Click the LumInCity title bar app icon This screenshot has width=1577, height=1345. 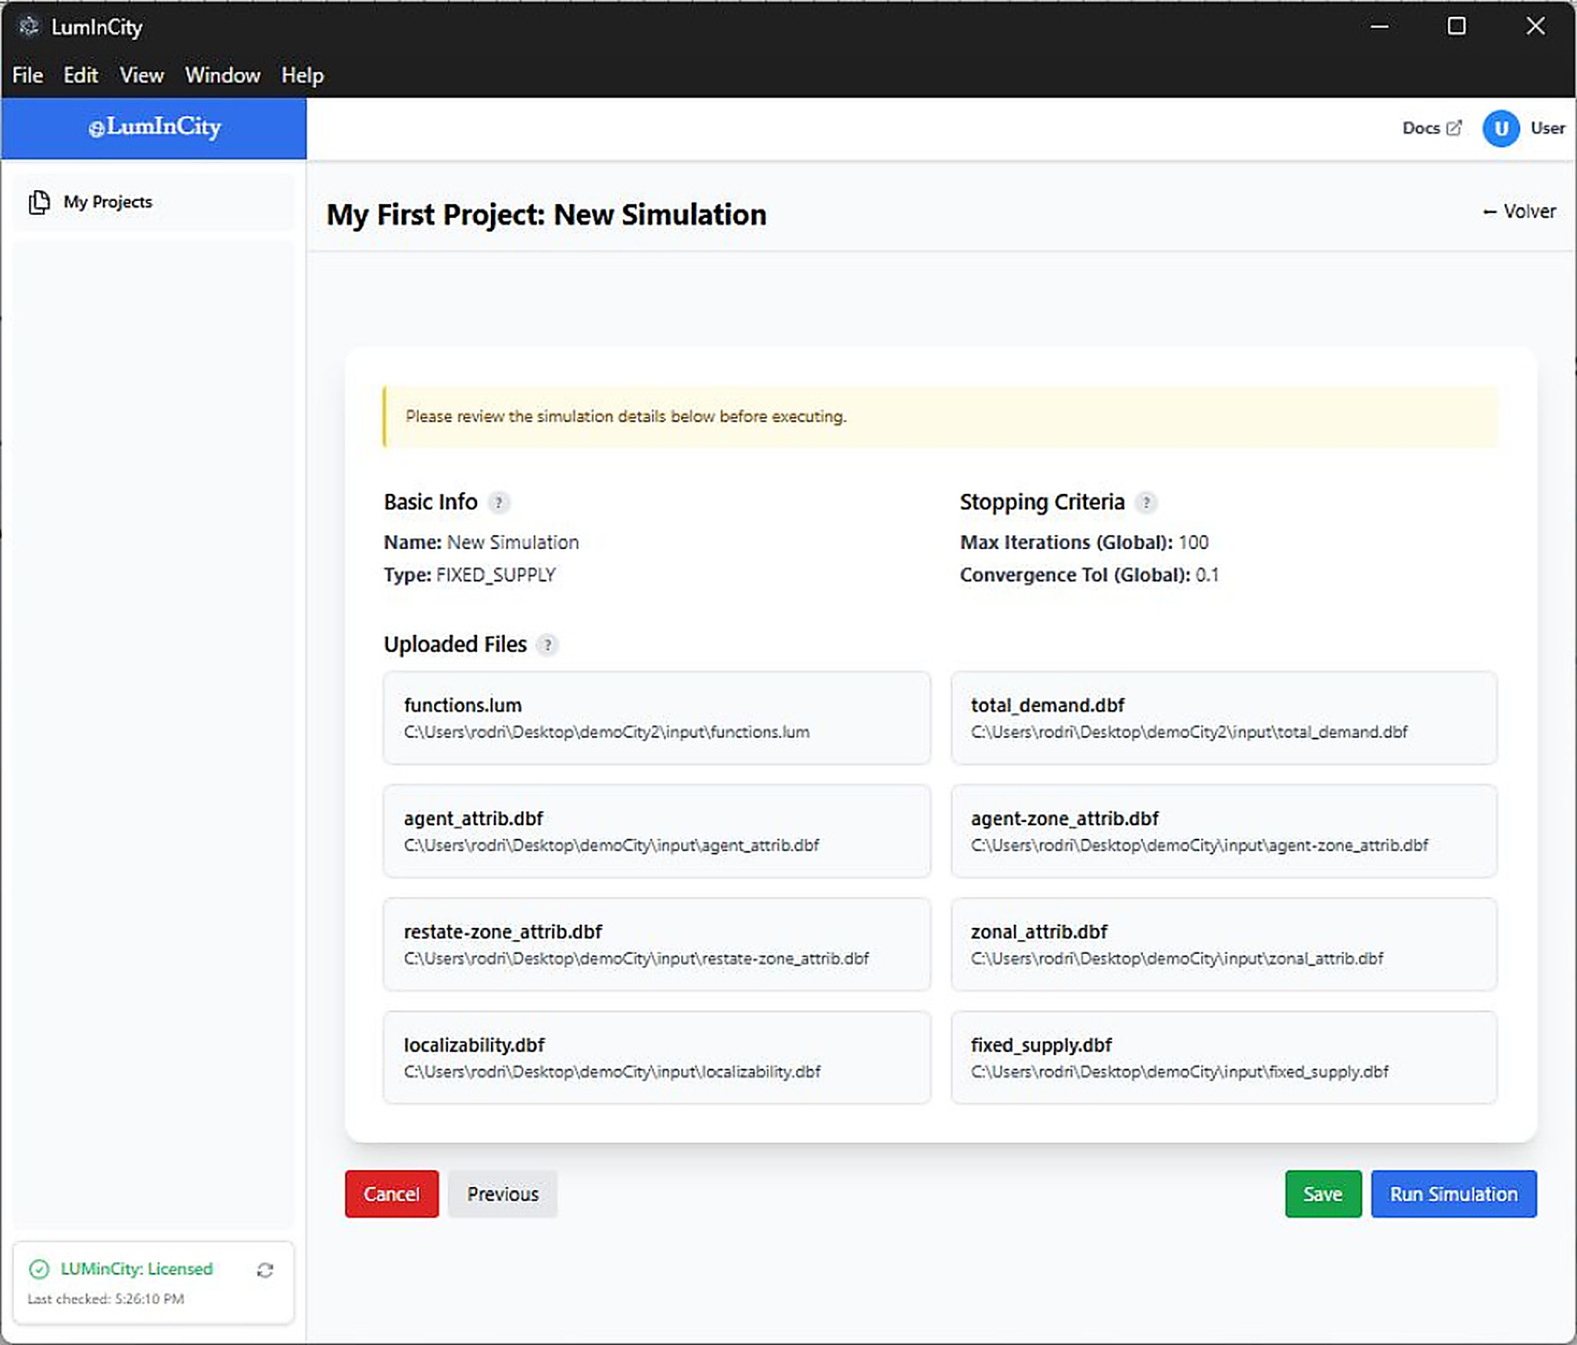[x=28, y=27]
